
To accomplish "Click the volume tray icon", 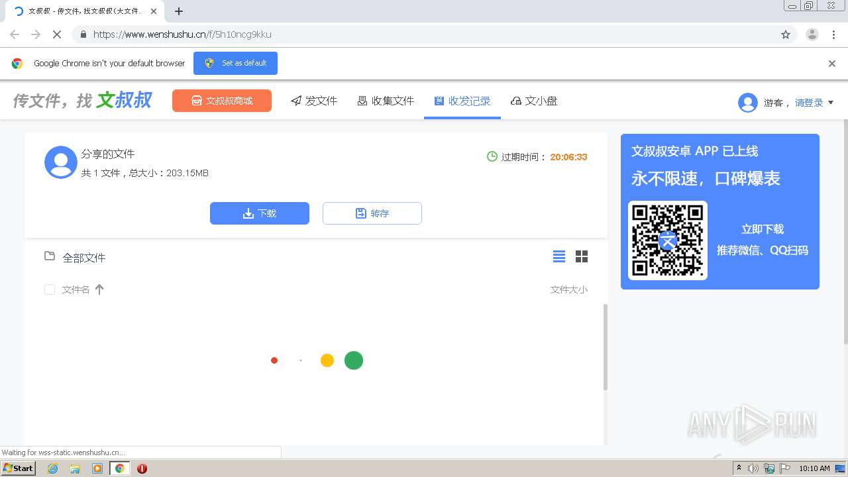I will 753,468.
